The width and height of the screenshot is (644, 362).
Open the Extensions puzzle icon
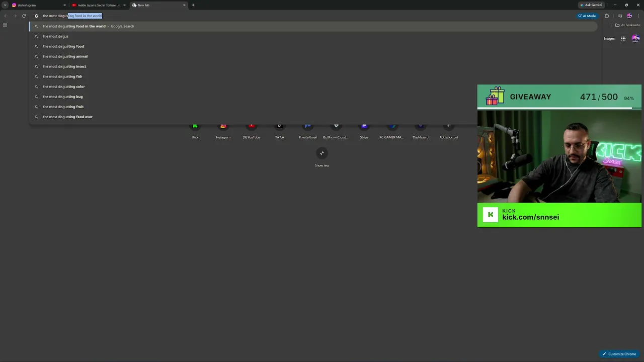pos(606,16)
